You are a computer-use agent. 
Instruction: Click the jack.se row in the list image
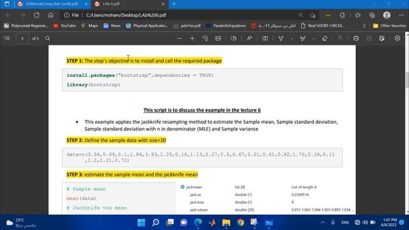[x=249, y=194]
